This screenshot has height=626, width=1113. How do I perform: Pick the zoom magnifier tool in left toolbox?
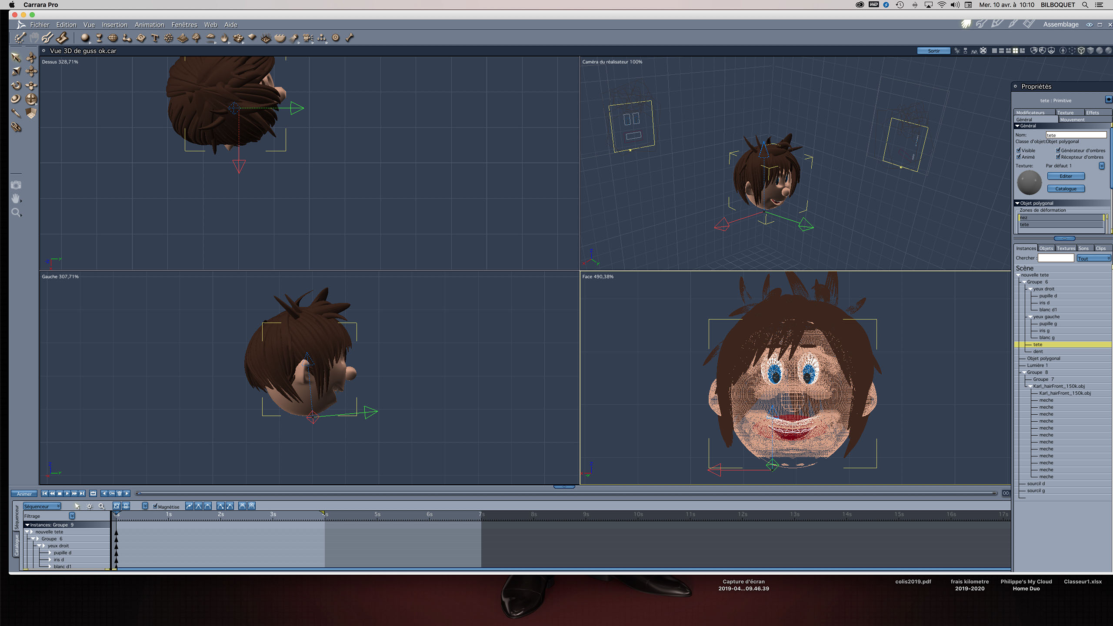click(x=16, y=213)
